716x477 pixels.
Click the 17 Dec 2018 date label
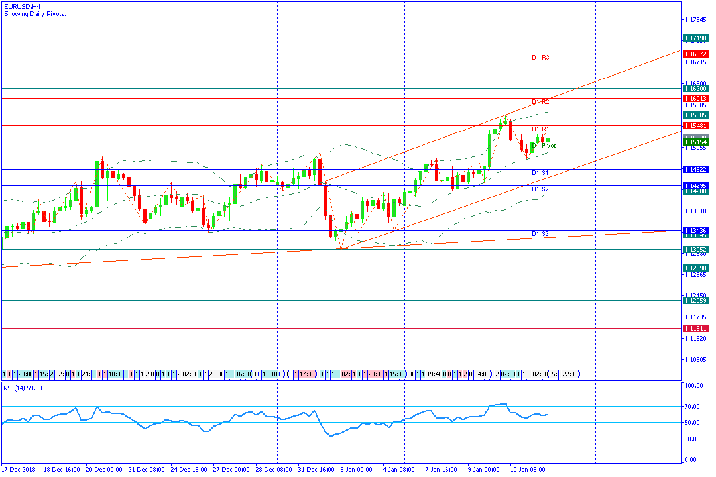(19, 470)
